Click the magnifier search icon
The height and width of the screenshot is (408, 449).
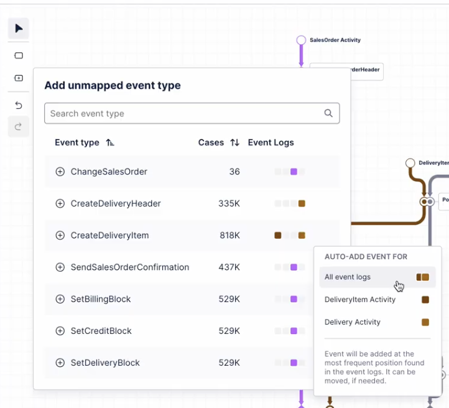[328, 113]
